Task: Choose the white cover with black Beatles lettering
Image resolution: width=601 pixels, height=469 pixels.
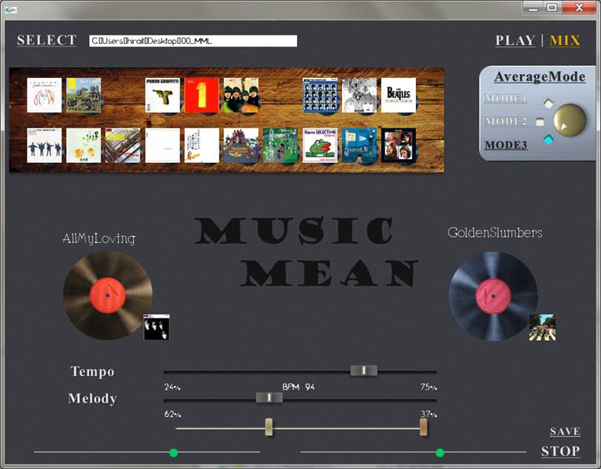Action: point(399,95)
